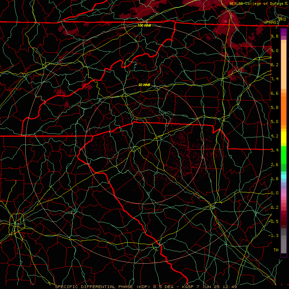Viewport: 289px width, 289px height.
Task: Click the 8.2 value on color scale
Action: [275, 65]
